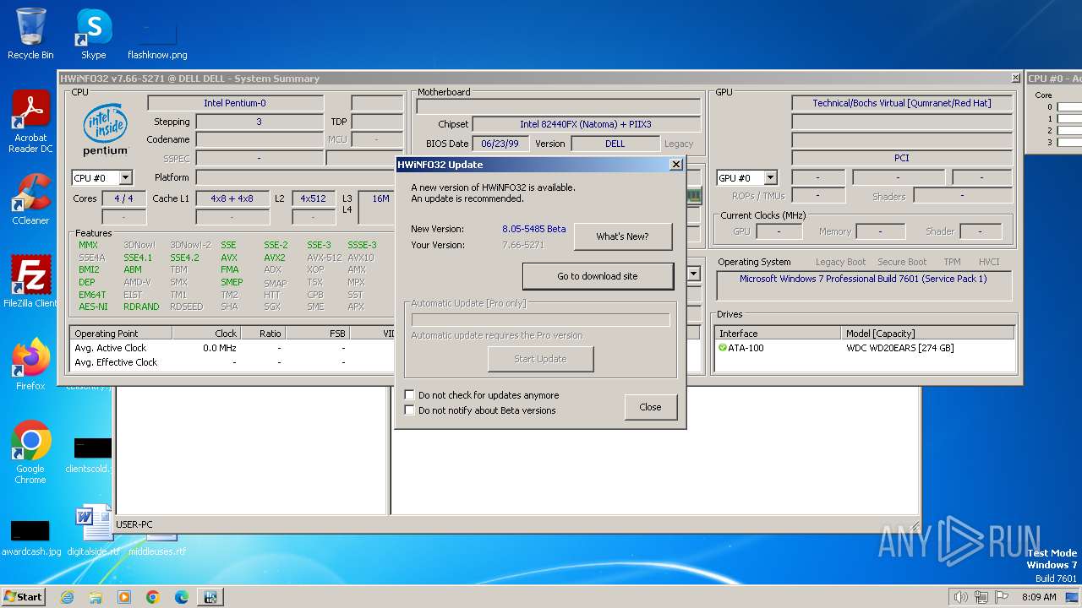Select the Avg. Effective Clock row

pyautogui.click(x=232, y=362)
